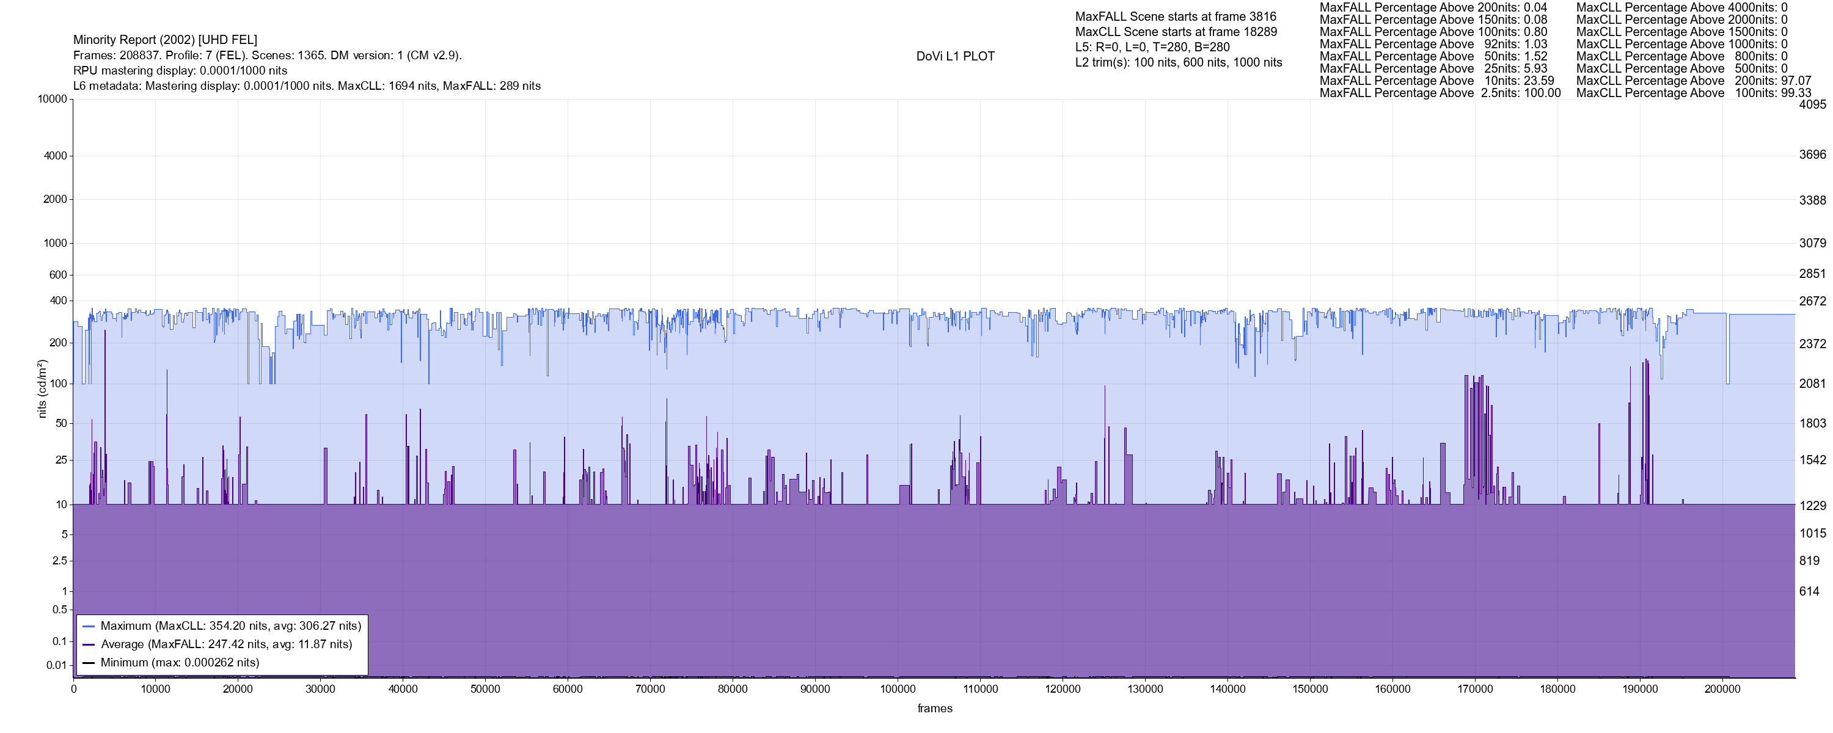
Task: Select the Average MaxFALL legend entry text
Action: click(226, 644)
